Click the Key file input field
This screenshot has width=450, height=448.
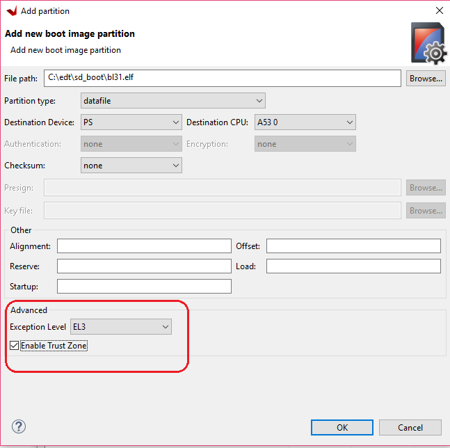[223, 211]
